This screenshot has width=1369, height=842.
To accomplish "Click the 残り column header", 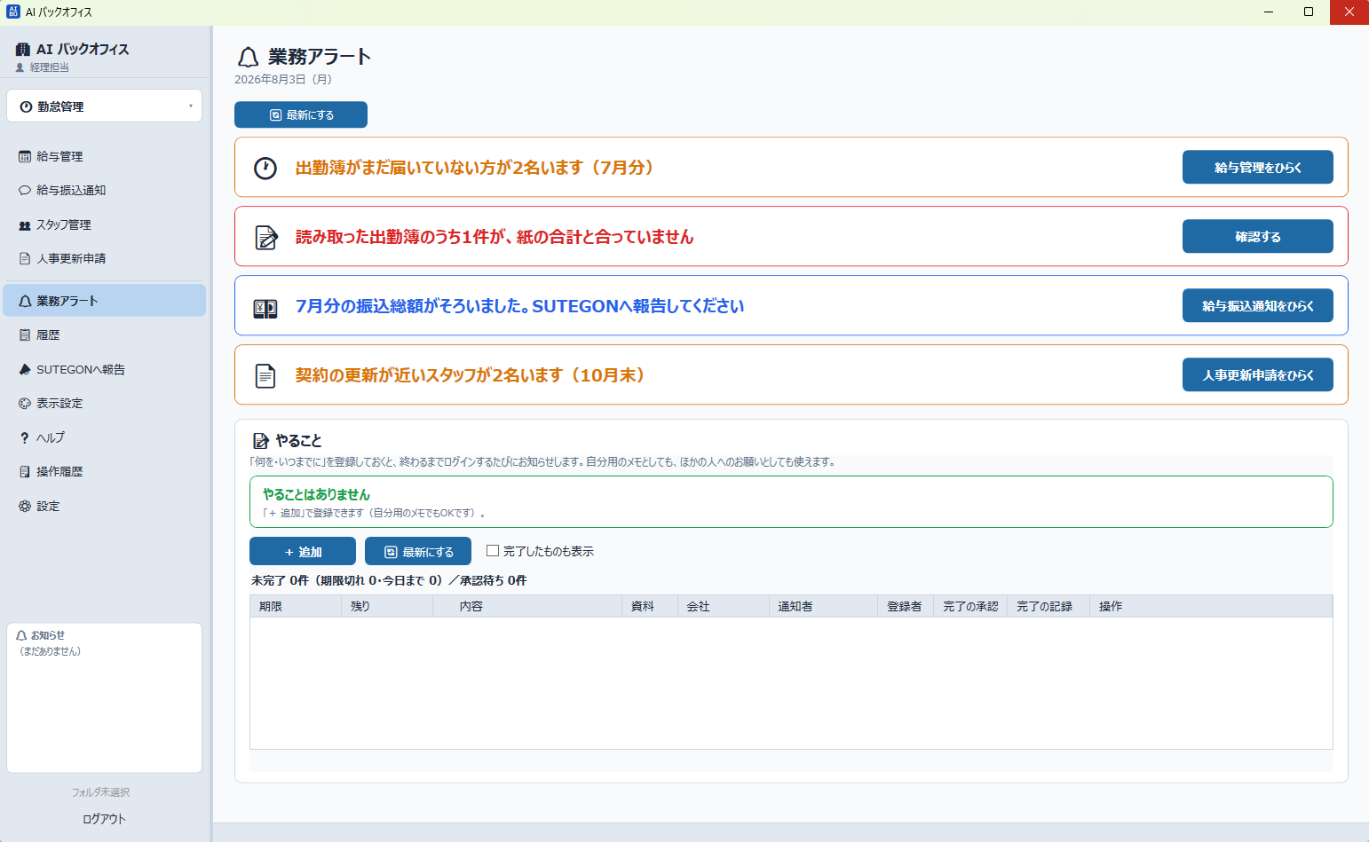I will click(387, 606).
